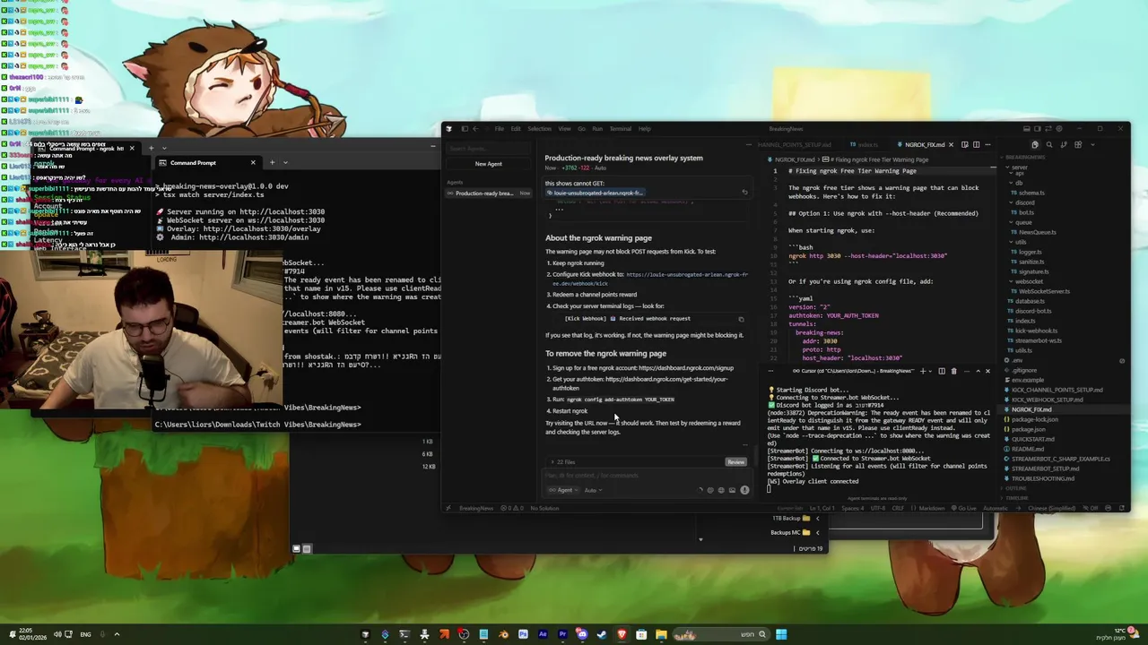The width and height of the screenshot is (1148, 645).
Task: Open the Auto model dropdown
Action: [593, 490]
